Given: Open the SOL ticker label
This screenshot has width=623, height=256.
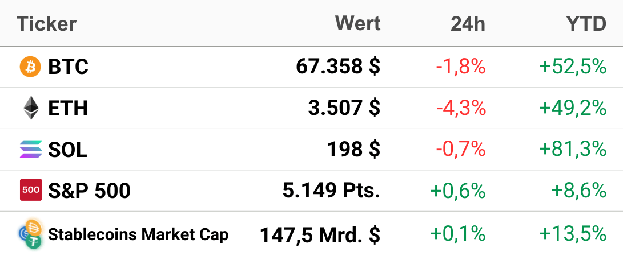Looking at the screenshot, I should 67,150.
